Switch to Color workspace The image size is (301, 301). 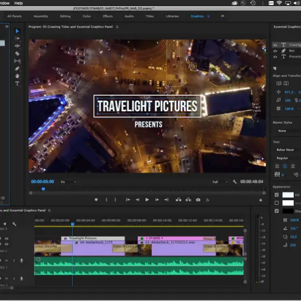click(x=87, y=16)
